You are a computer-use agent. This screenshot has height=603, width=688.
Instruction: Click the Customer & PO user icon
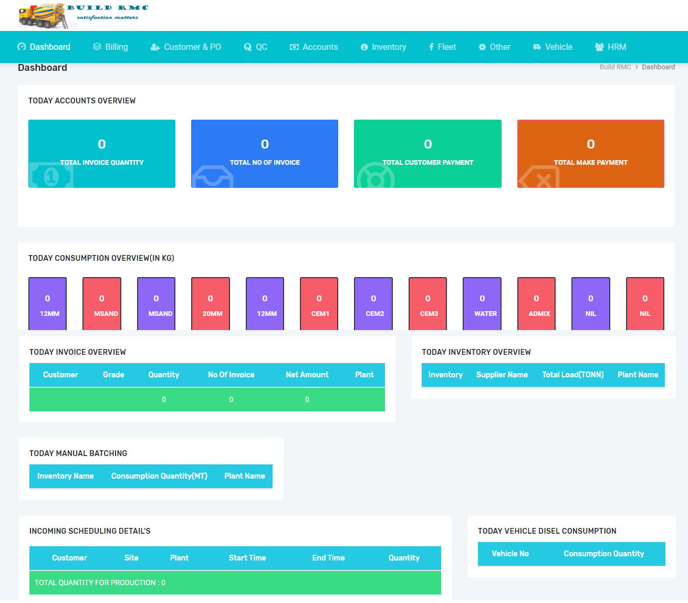coord(155,47)
